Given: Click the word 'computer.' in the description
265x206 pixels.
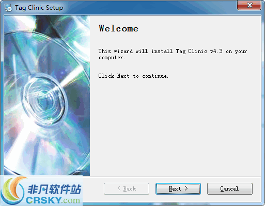Looking at the screenshot, I should tap(112, 58).
